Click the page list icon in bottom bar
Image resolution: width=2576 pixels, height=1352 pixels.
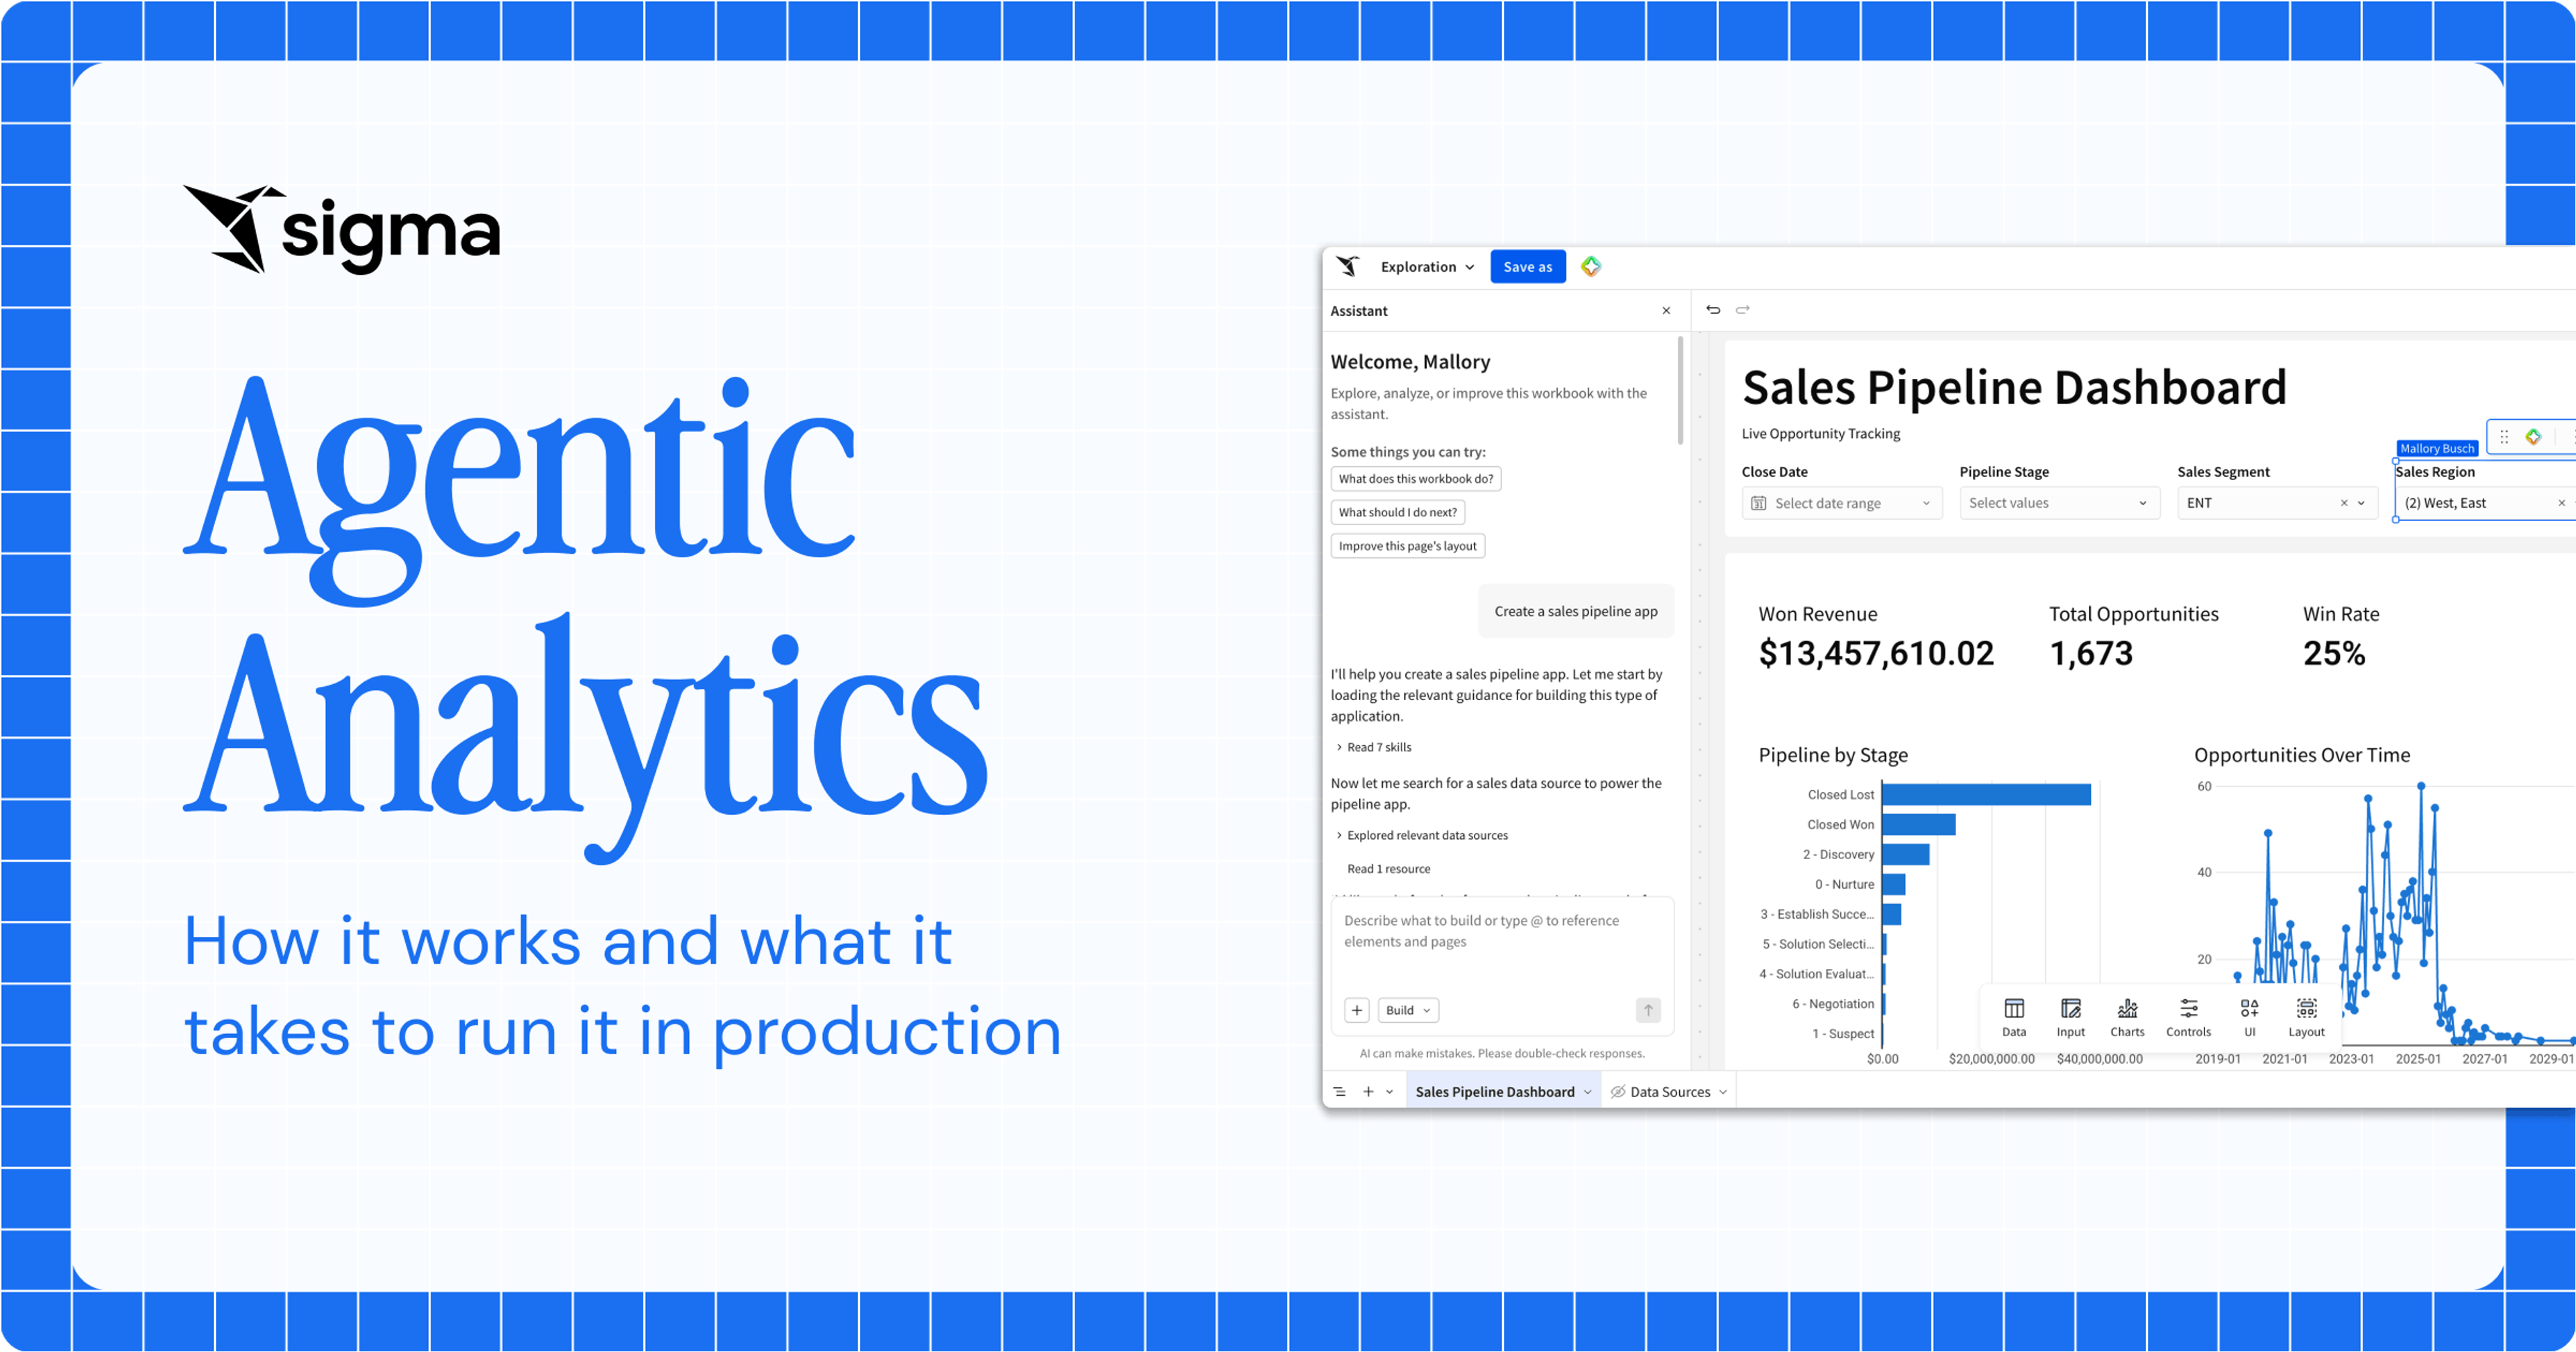point(1339,1092)
